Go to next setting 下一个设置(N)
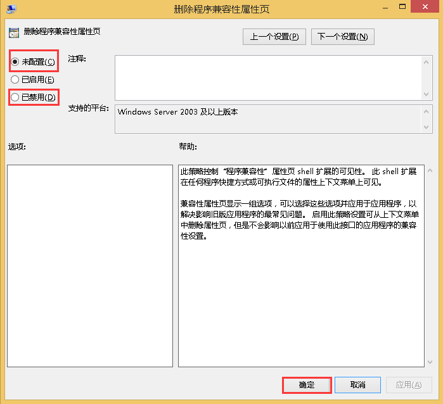443x404 pixels. 342,37
